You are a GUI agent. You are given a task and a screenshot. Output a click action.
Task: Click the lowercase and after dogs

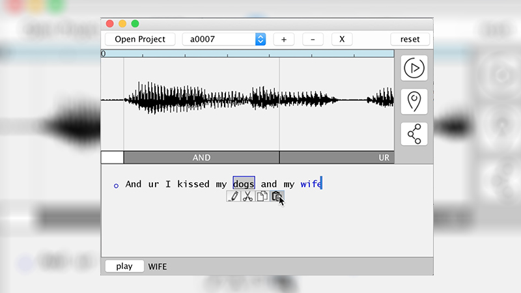click(x=269, y=184)
